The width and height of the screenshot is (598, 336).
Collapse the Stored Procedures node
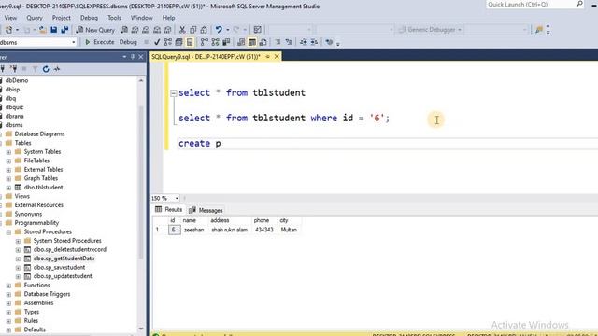[8, 232]
